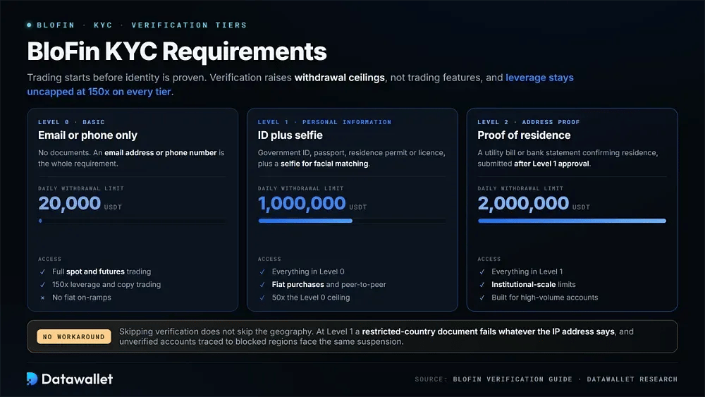Click the blue 'leverage stays uncapped at 150x on every tier' text
Image resolution: width=705 pixels, height=397 pixels.
tap(300, 85)
